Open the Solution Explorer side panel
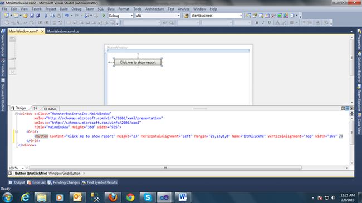The image size is (362, 203). point(359,67)
